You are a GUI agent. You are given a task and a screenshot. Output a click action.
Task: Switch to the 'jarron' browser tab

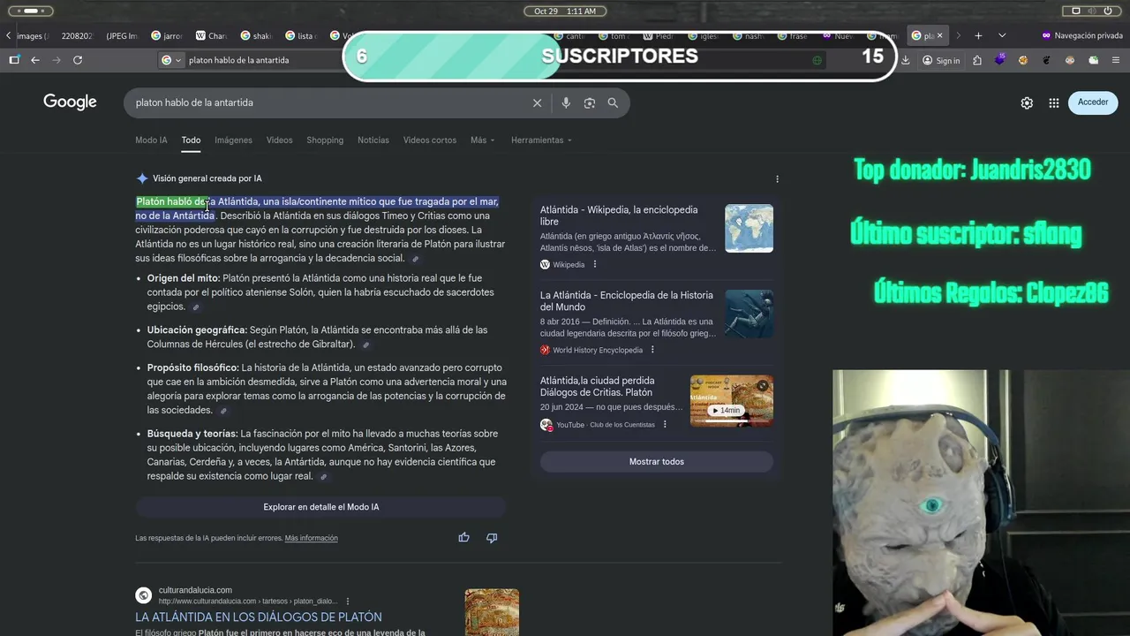166,35
